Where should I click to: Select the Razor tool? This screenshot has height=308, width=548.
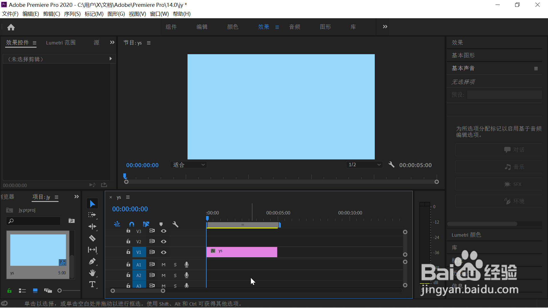(x=92, y=238)
